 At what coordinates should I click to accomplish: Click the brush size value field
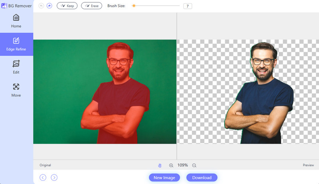pyautogui.click(x=187, y=6)
